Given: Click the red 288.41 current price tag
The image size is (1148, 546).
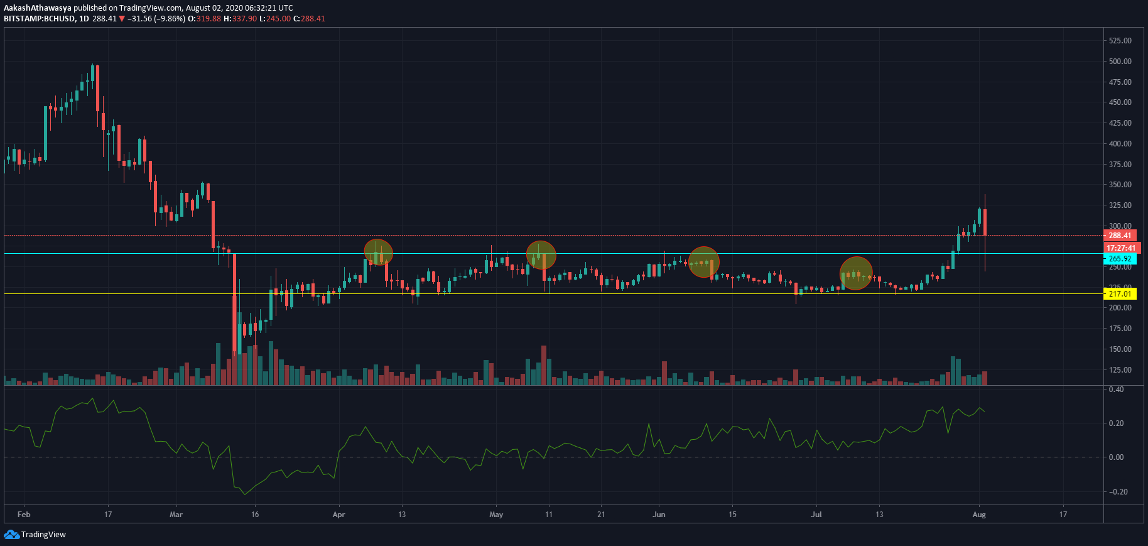Looking at the screenshot, I should coord(1120,236).
